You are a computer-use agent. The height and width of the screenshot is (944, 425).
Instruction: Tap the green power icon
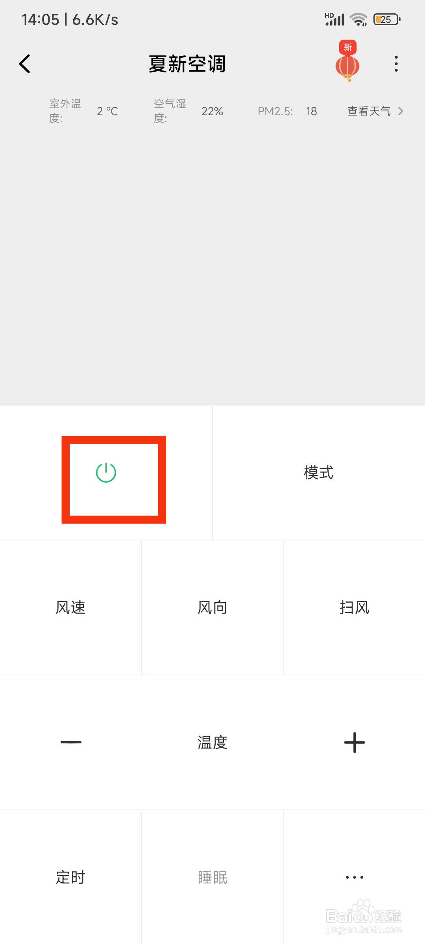tap(106, 472)
